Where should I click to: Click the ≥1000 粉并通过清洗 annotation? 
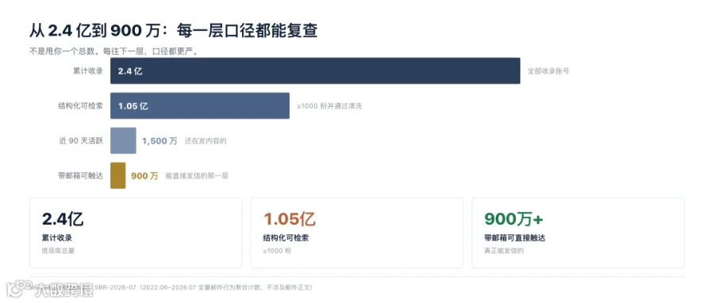[x=329, y=106]
